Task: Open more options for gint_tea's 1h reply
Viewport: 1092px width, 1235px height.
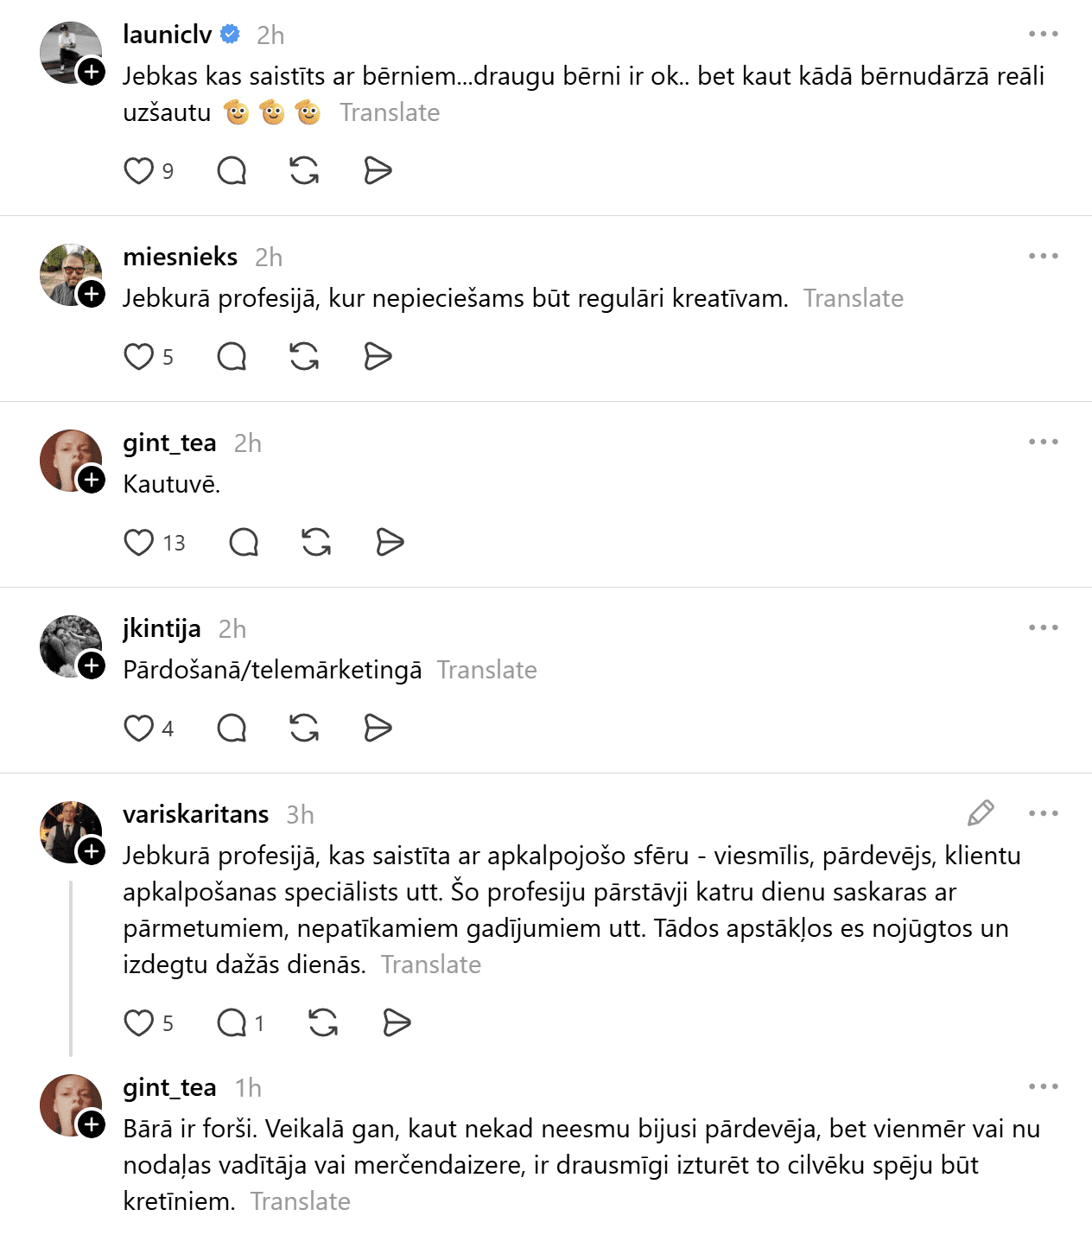Action: coord(1043,1087)
